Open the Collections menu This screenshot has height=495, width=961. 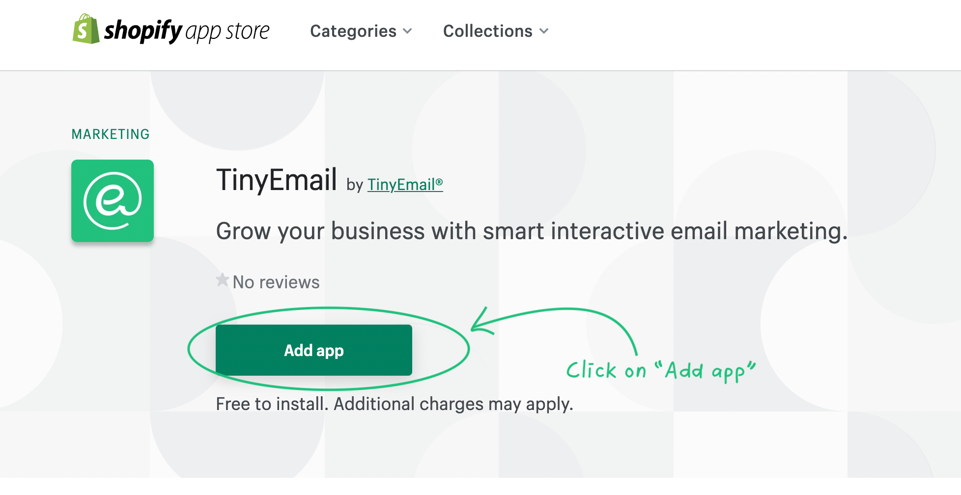click(487, 31)
